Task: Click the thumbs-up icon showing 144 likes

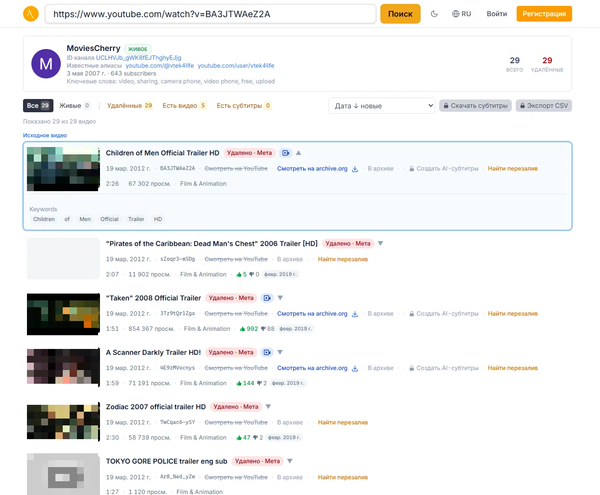Action: (x=239, y=383)
